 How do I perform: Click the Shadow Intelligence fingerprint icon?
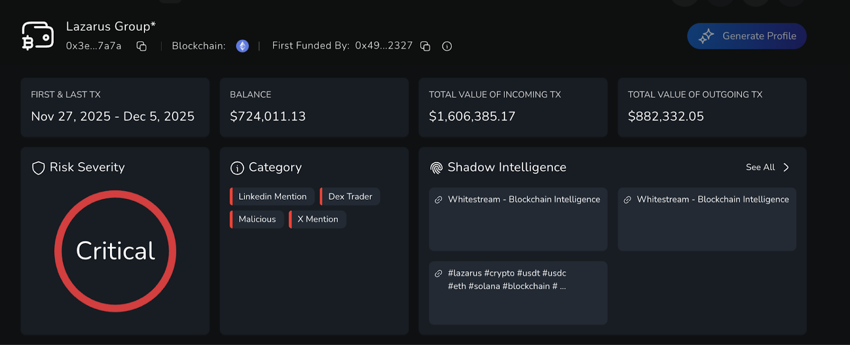(436, 168)
